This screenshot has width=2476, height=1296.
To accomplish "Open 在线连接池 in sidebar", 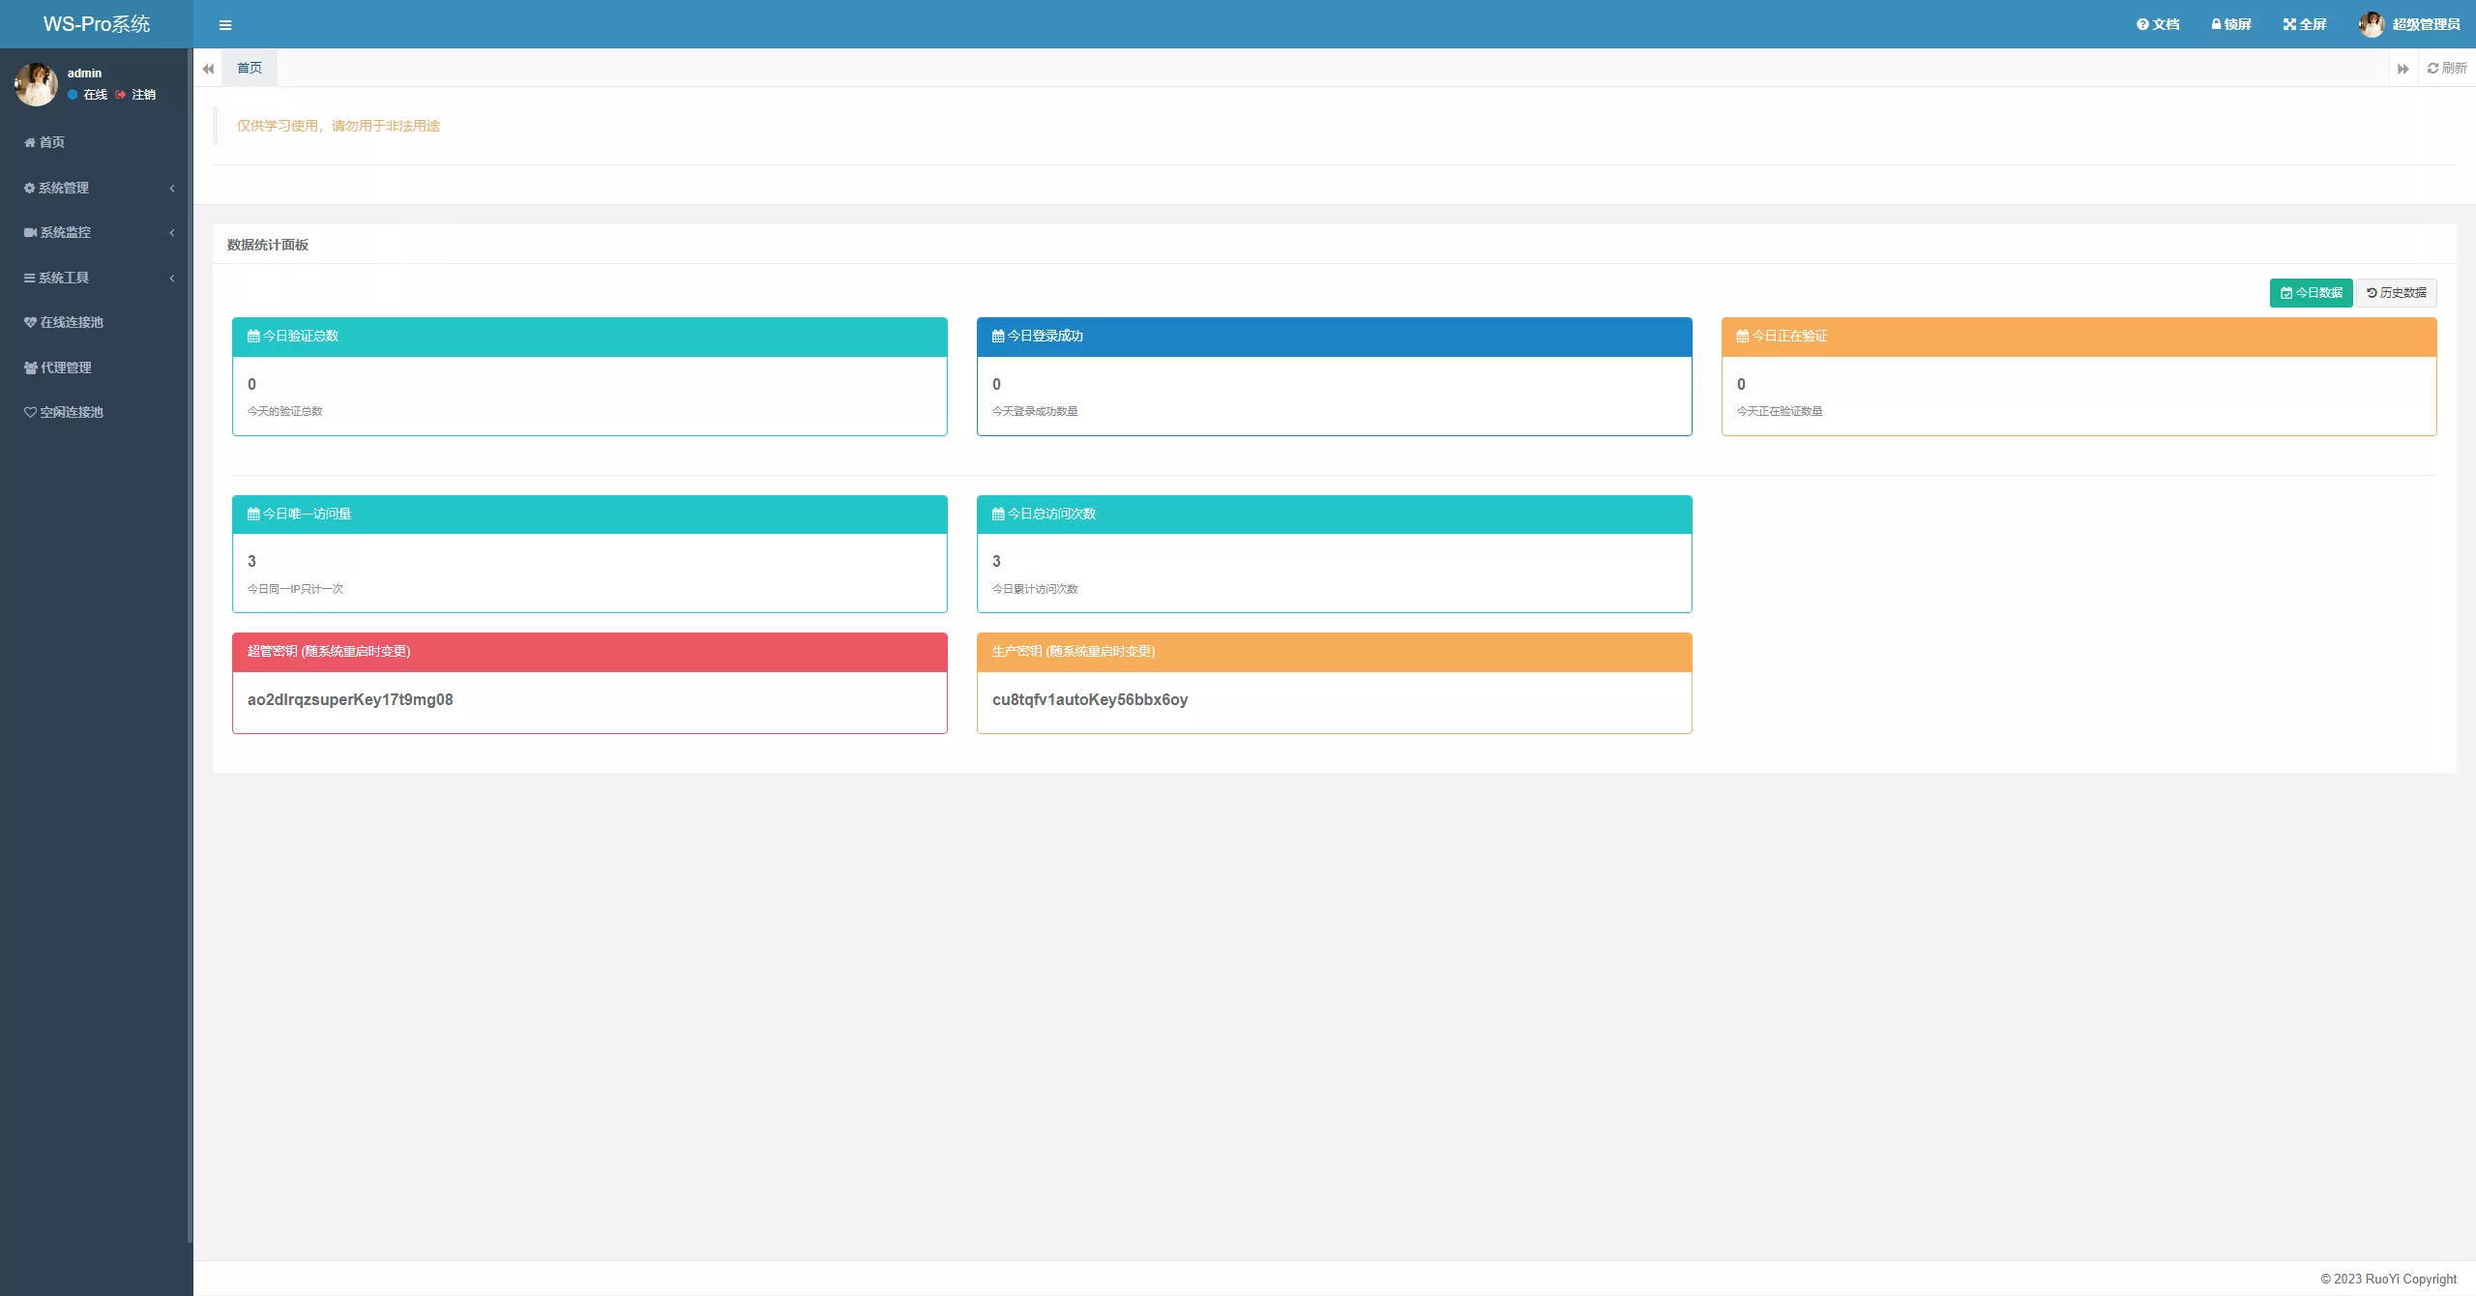I will [x=71, y=322].
